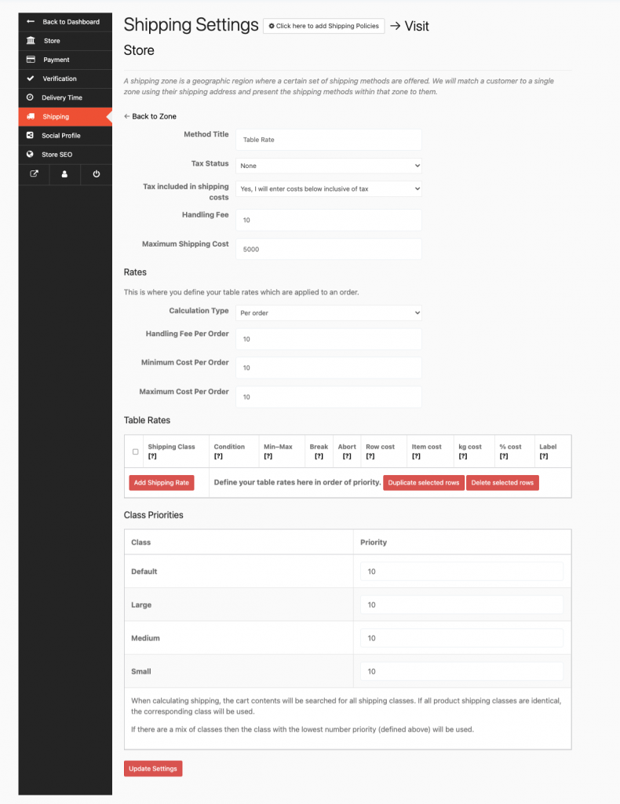Click the Label [?] help icon
The width and height of the screenshot is (620, 804).
coord(544,456)
